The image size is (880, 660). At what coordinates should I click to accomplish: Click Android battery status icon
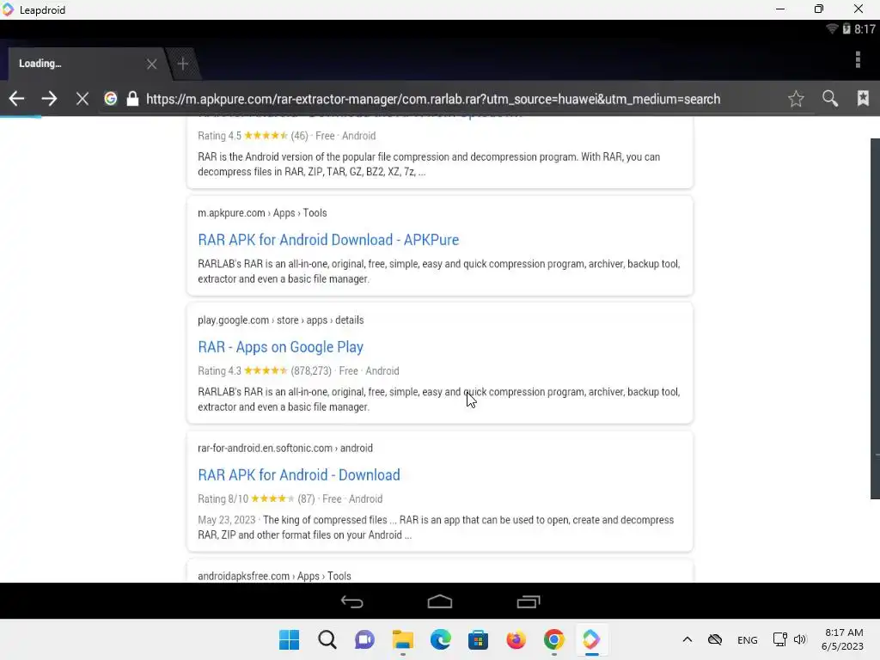(x=846, y=28)
